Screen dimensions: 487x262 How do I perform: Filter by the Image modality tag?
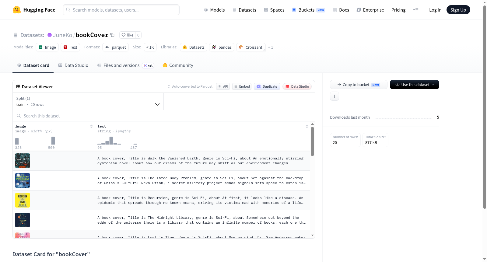tap(47, 47)
